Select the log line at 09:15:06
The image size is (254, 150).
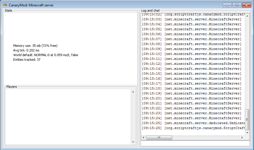(x=192, y=34)
